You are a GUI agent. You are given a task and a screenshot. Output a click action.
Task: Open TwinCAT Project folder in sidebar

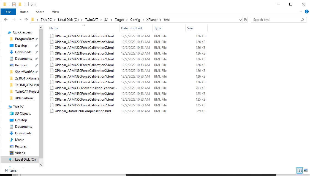tap(27, 92)
